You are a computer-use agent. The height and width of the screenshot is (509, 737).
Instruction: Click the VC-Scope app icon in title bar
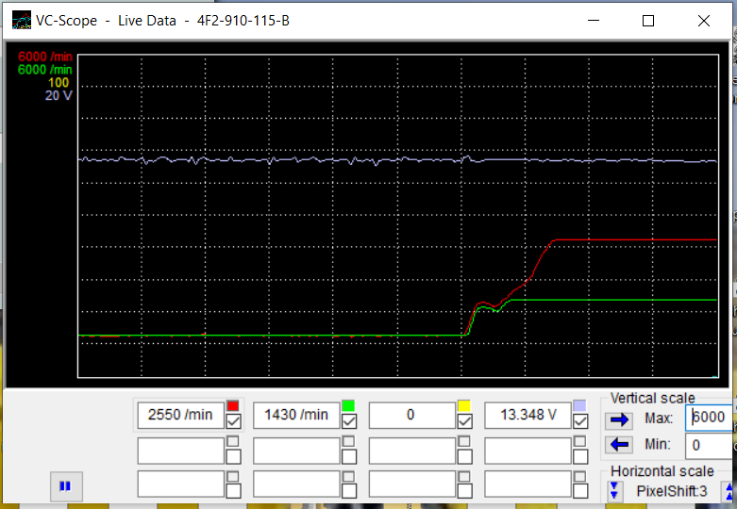pos(21,21)
